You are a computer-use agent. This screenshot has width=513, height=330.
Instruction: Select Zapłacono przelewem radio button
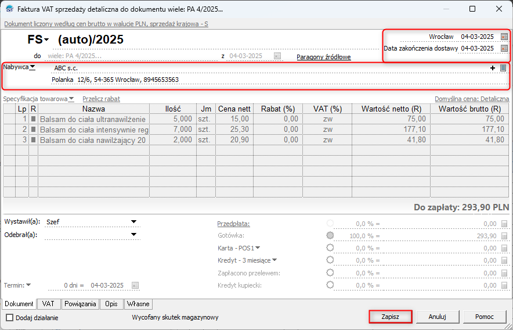coord(330,272)
